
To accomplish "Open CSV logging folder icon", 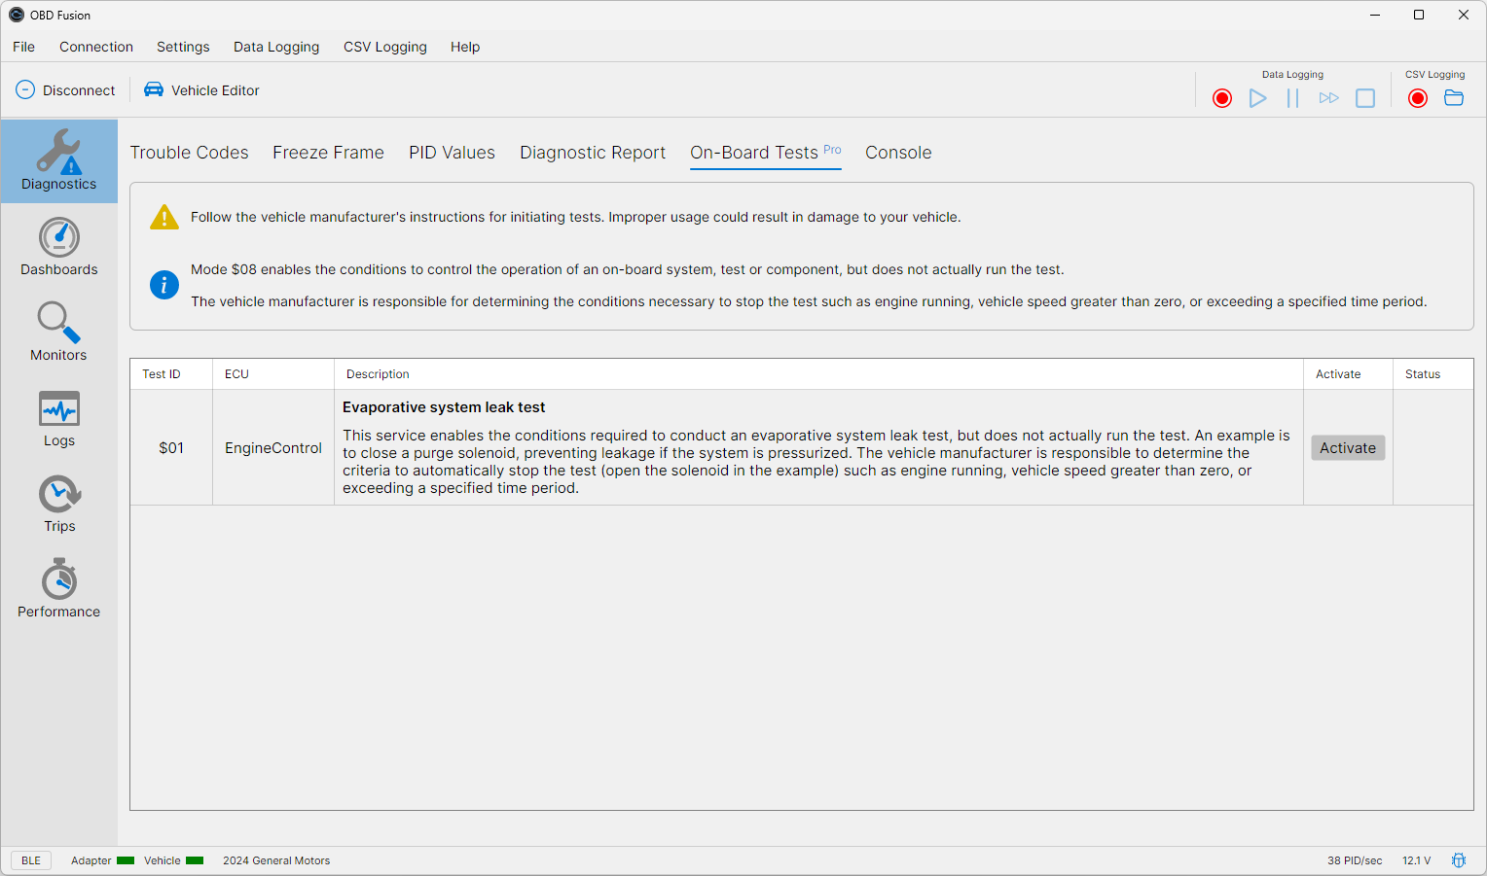I will [x=1454, y=98].
